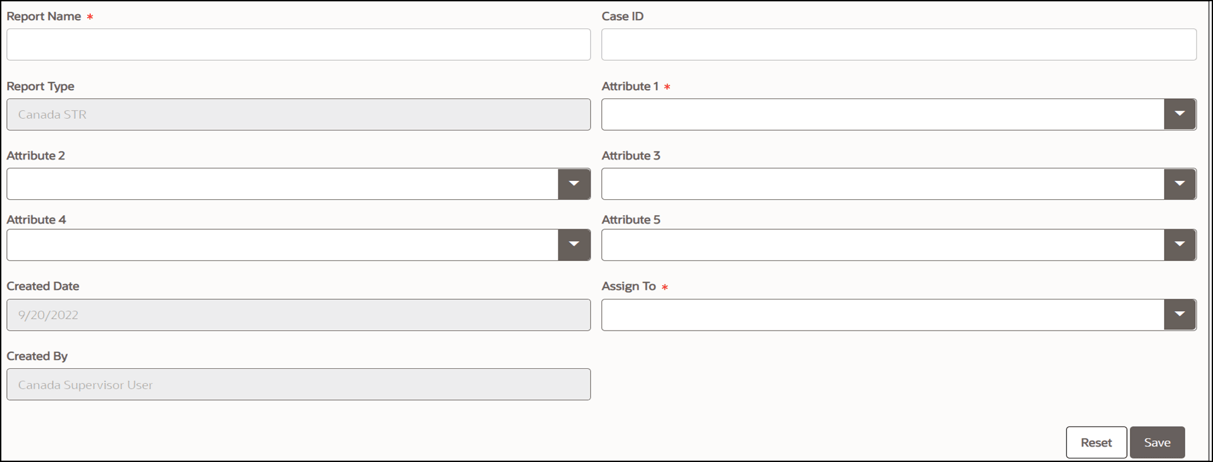Click the Attribute 2 selection box
1213x462 pixels.
(277, 184)
